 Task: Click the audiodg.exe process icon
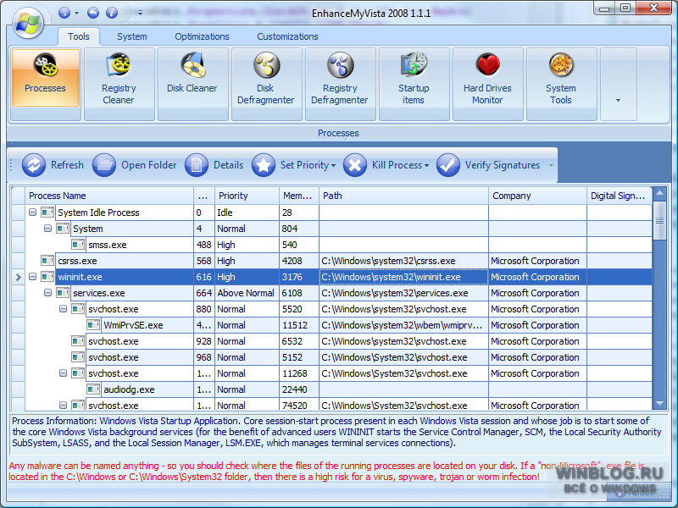coord(93,389)
